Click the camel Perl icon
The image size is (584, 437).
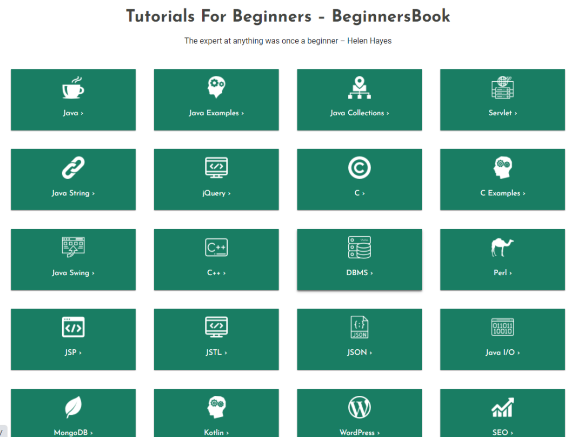click(x=502, y=247)
